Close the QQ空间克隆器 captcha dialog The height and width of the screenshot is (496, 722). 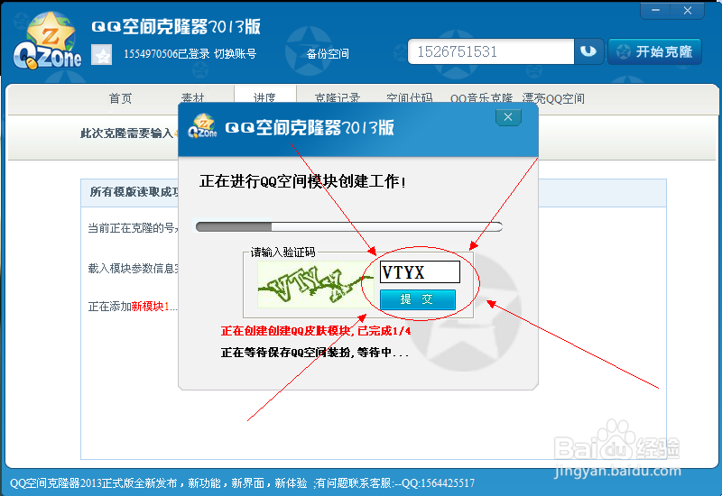point(508,117)
